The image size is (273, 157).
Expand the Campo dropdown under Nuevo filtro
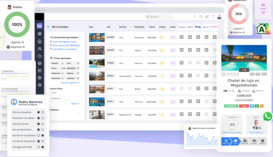(65, 93)
